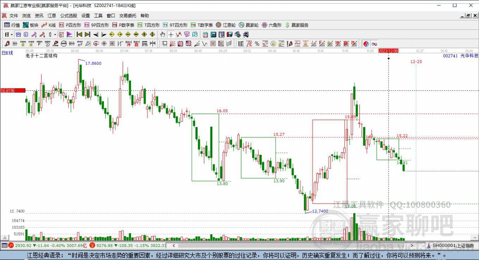Expand the period 日 dropdown arrow
Screen dimensions: 479x260
tap(12, 35)
